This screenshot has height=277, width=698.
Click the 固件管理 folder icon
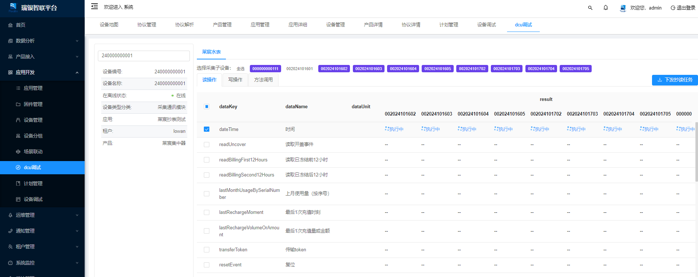(x=18, y=104)
